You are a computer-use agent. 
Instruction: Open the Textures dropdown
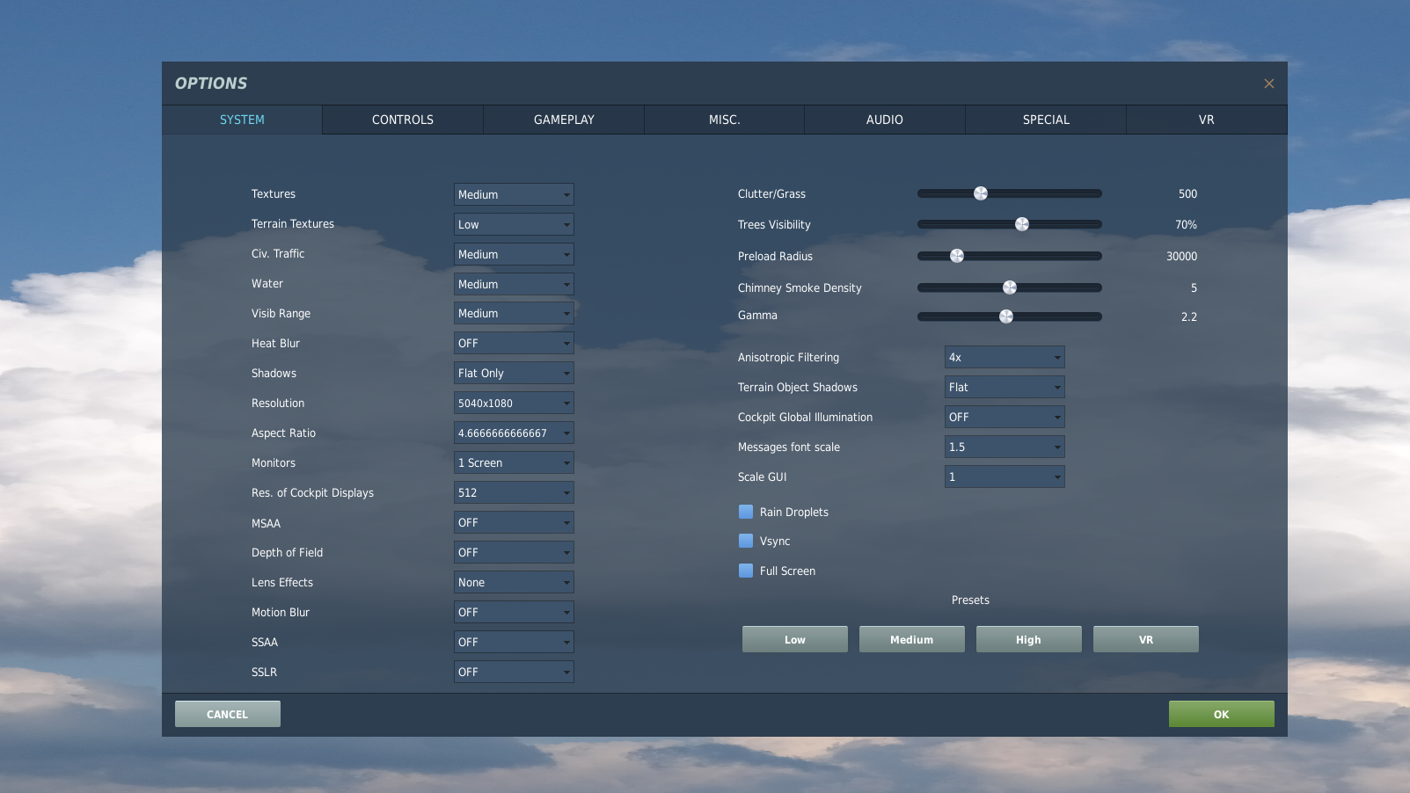[x=514, y=194]
